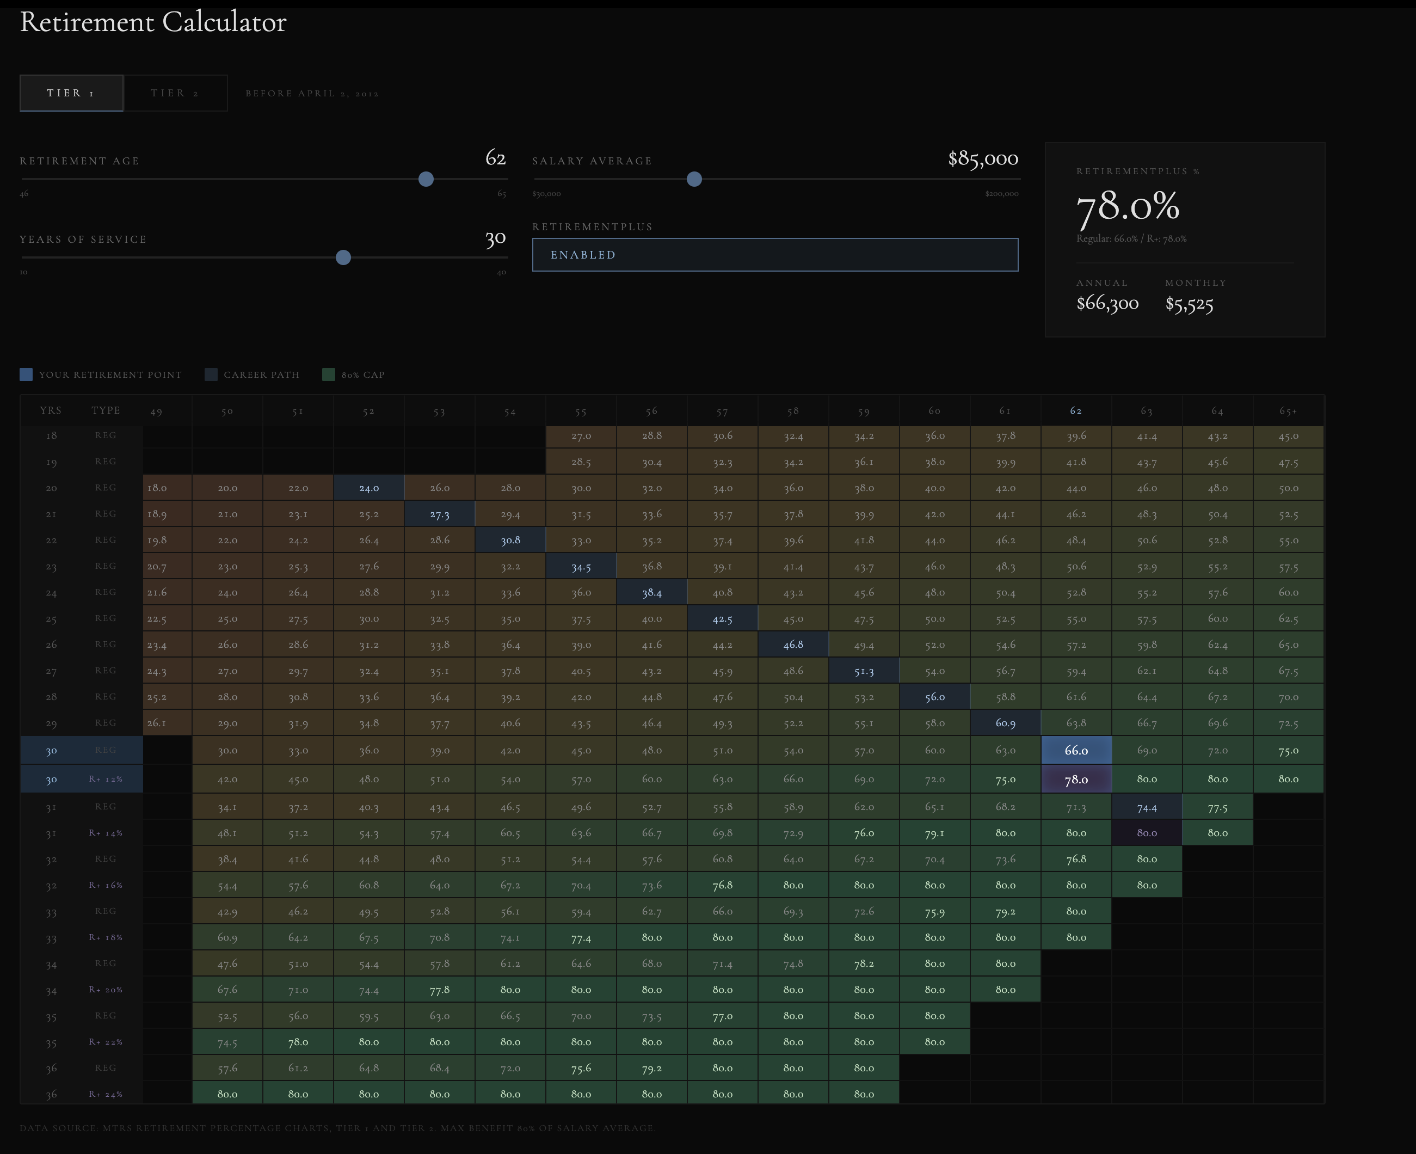Click the 80% Cap legend swatch

(328, 375)
